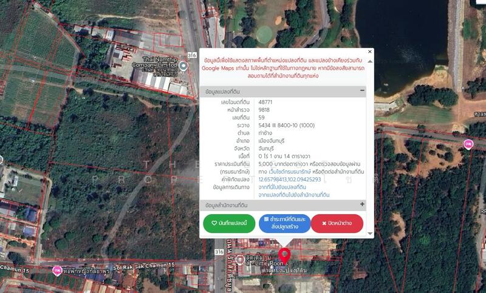486x293 pixels.
Task: Click the scroll-up arrow in the popup
Action: [370, 61]
